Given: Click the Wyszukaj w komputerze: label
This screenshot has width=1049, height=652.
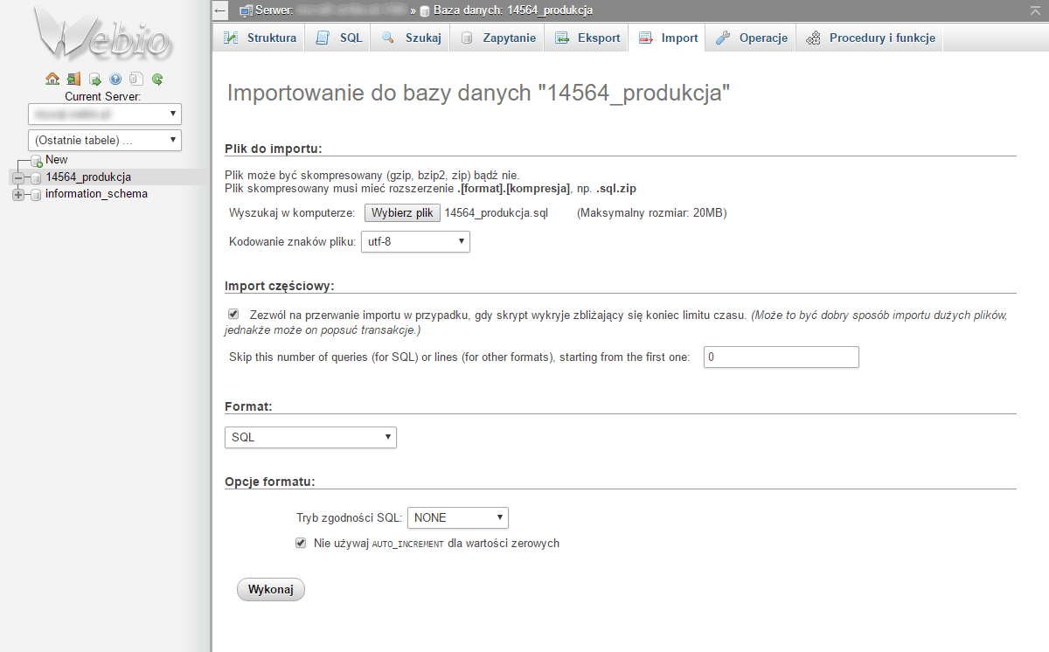Looking at the screenshot, I should click(292, 212).
